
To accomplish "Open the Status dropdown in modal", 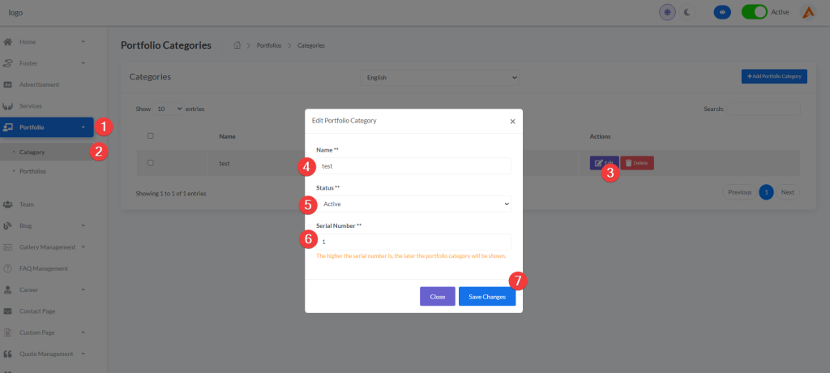I will pos(413,204).
